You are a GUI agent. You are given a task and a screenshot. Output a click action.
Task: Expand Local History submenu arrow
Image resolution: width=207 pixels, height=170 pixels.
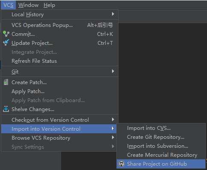[x=113, y=14]
